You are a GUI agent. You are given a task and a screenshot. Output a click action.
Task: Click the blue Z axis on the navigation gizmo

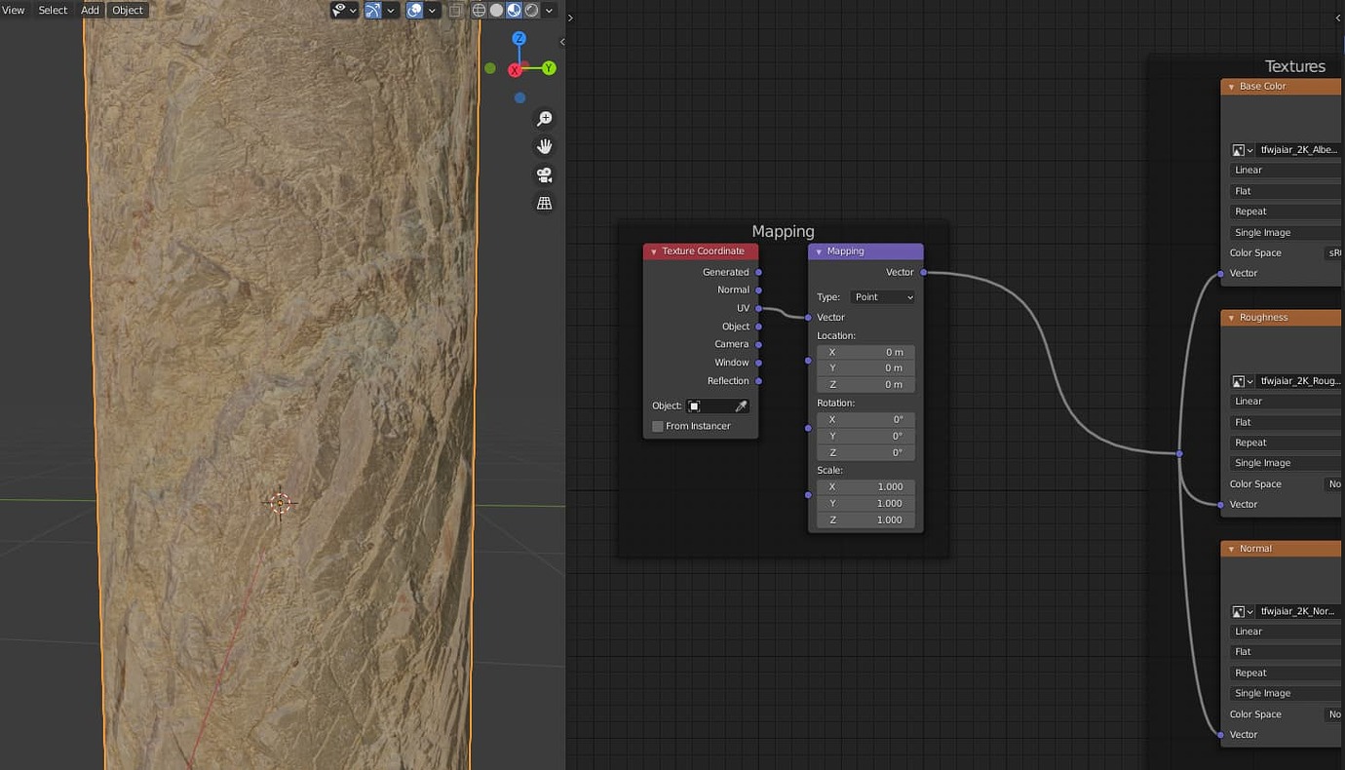(519, 38)
